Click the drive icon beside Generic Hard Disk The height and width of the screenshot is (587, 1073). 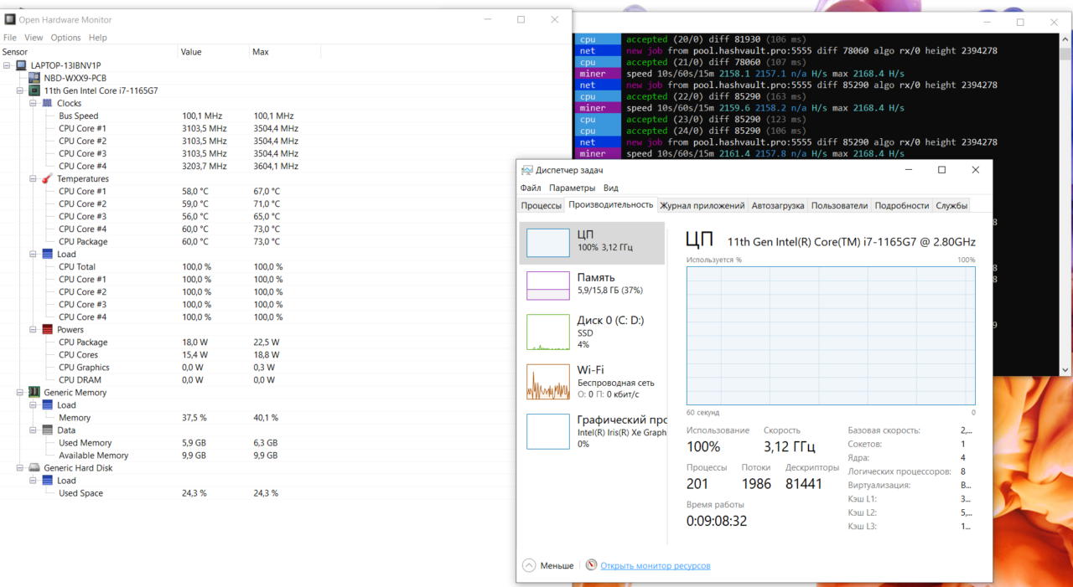click(x=34, y=467)
